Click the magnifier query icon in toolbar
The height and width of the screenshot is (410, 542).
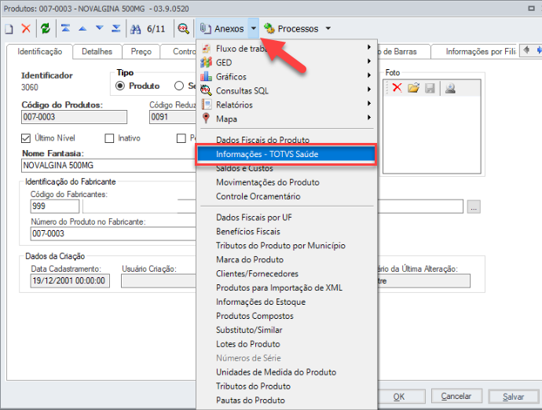183,29
